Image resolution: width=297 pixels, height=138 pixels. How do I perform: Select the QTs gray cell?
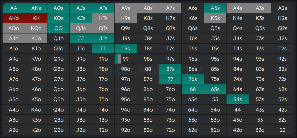103,28
